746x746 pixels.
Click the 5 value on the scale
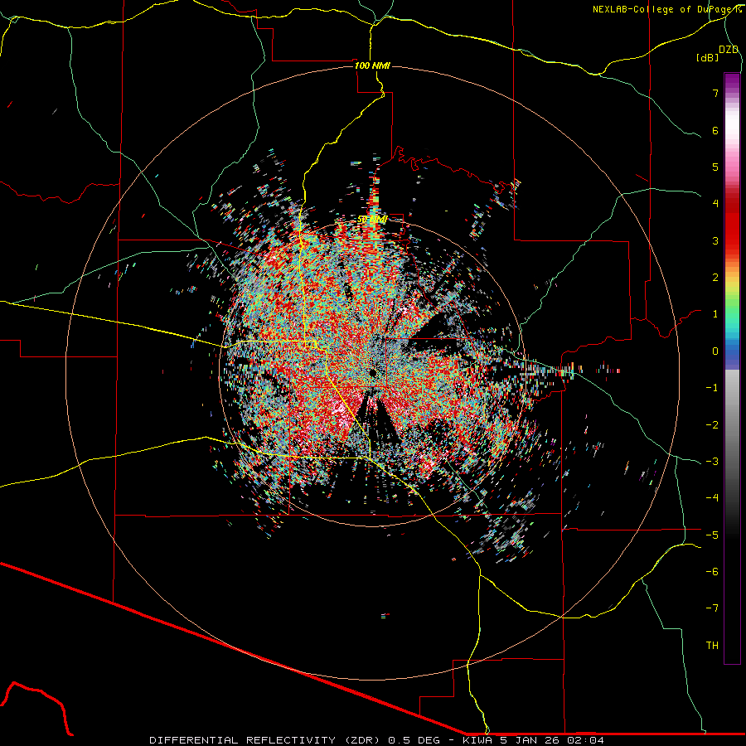click(715, 167)
